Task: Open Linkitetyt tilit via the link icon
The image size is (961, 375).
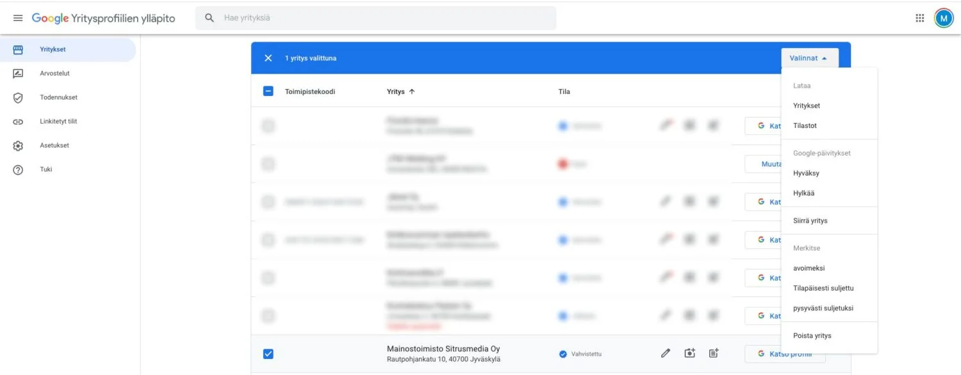Action: pos(17,121)
